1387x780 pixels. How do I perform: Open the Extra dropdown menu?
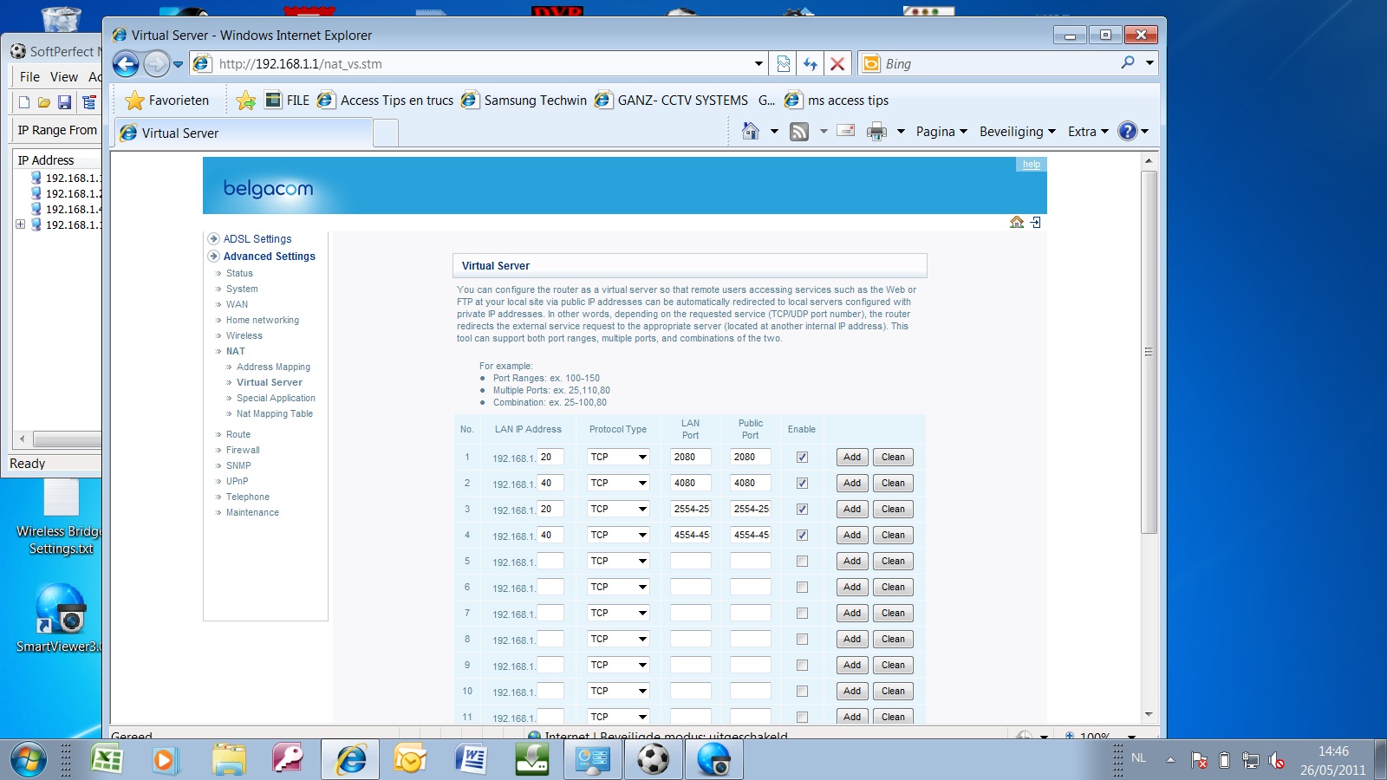(x=1088, y=132)
